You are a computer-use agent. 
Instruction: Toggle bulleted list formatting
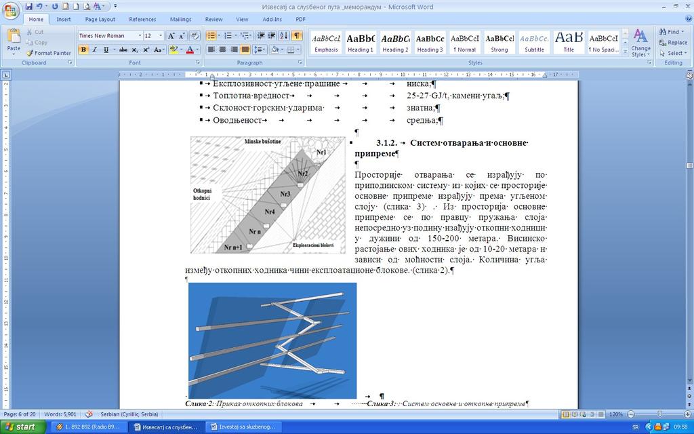tap(211, 36)
